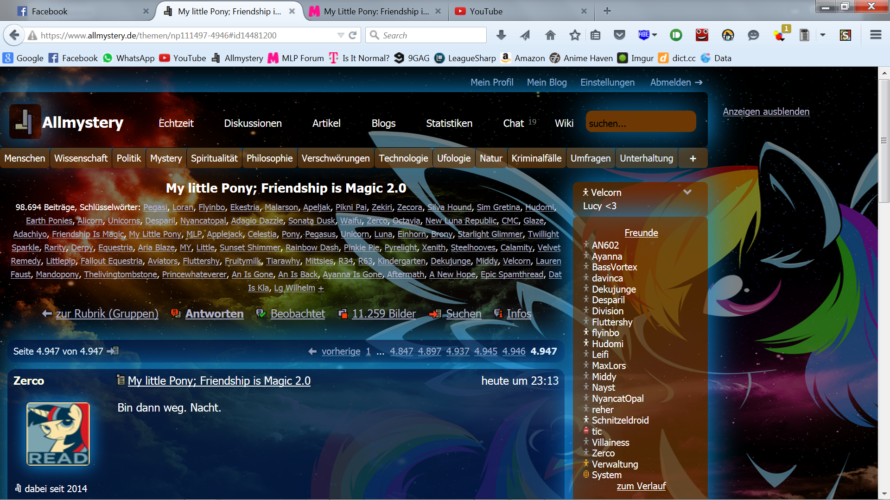Close the YouTube tab
This screenshot has width=890, height=500.
[x=584, y=11]
